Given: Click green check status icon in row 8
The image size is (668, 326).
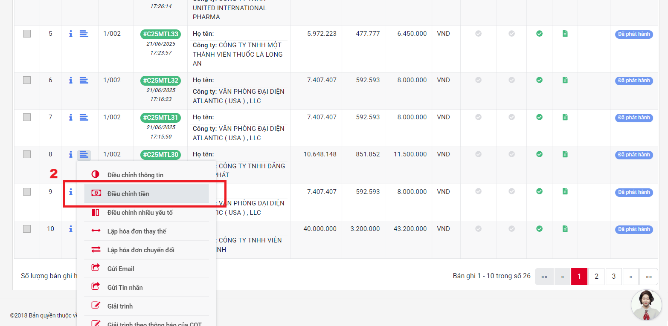Looking at the screenshot, I should 539,154.
